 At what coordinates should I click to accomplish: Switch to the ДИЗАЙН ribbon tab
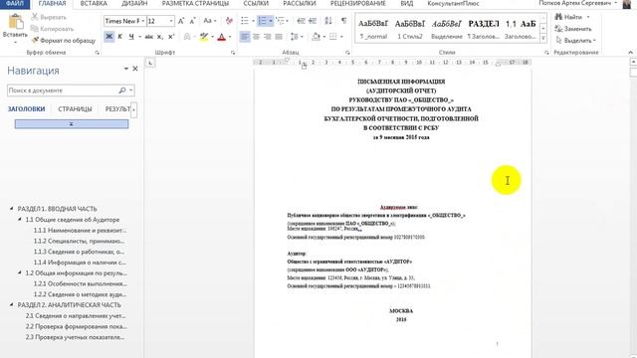coord(134,4)
